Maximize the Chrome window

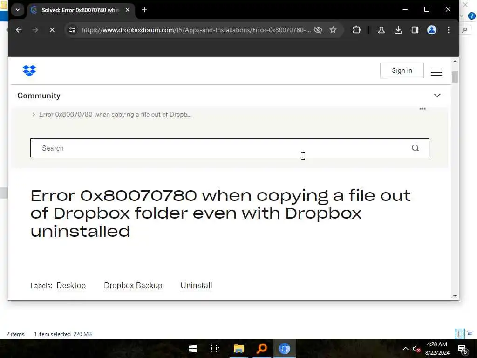tap(427, 9)
